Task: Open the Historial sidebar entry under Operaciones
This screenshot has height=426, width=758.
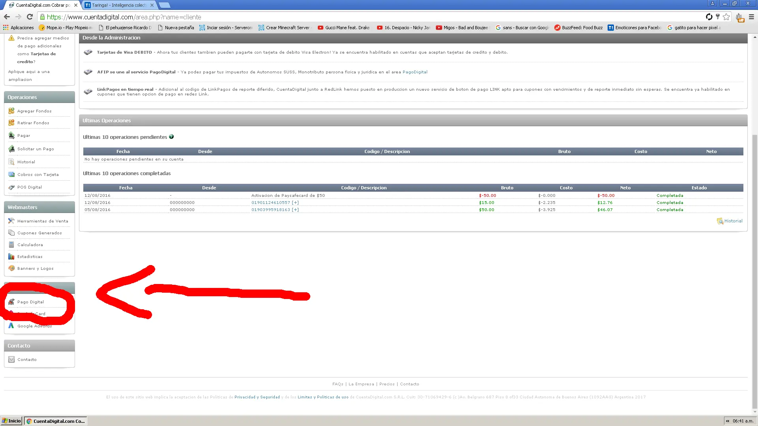Action: (26, 162)
